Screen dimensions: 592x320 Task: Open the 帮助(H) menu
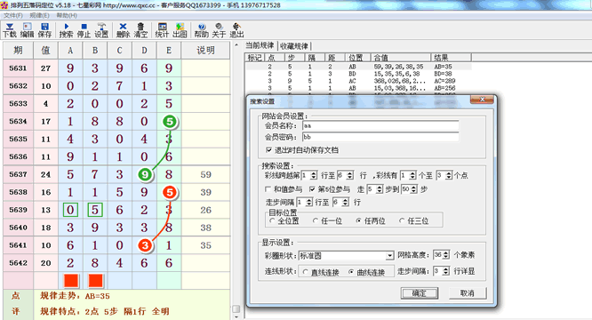click(x=67, y=15)
